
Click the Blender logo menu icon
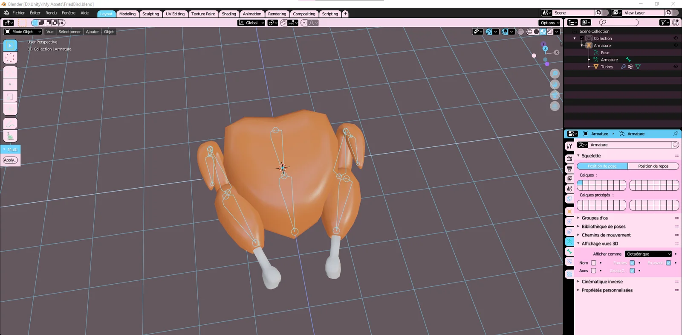[x=6, y=13]
